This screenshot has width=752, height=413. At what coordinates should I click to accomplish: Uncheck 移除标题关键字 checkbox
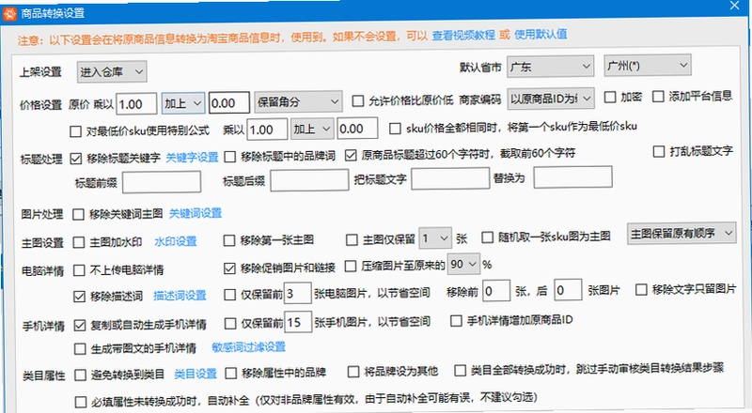point(76,159)
